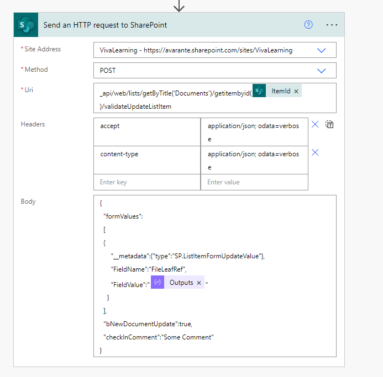Click the Outputs expression token
The image size is (383, 377).
point(181,283)
